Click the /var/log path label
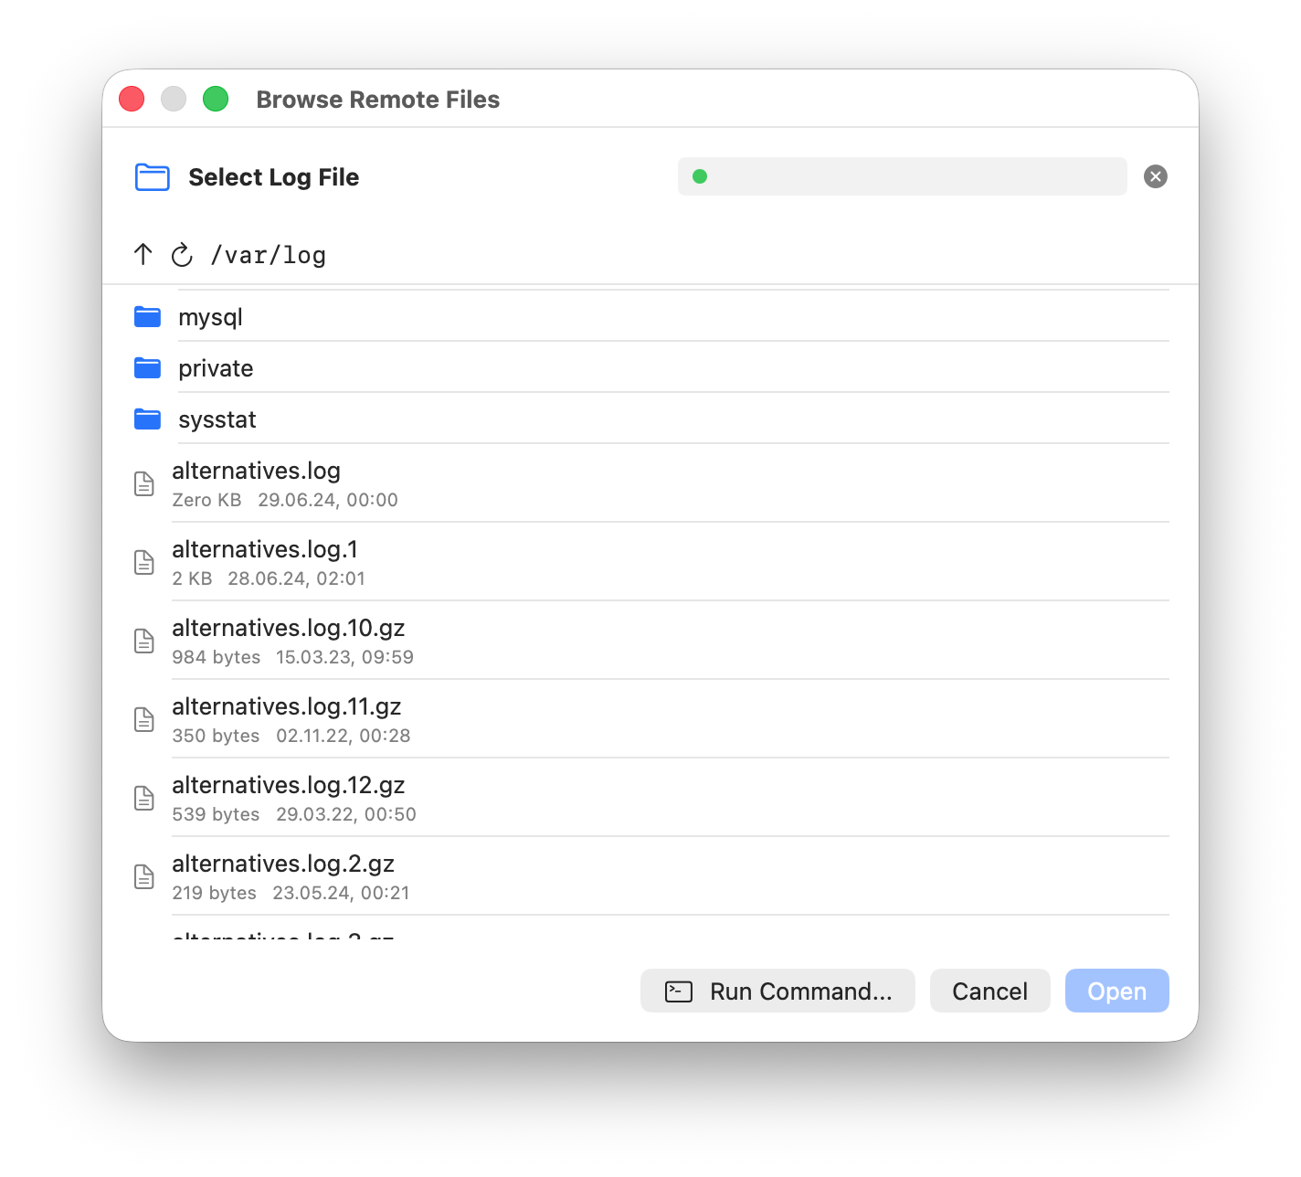This screenshot has width=1301, height=1177. [268, 255]
